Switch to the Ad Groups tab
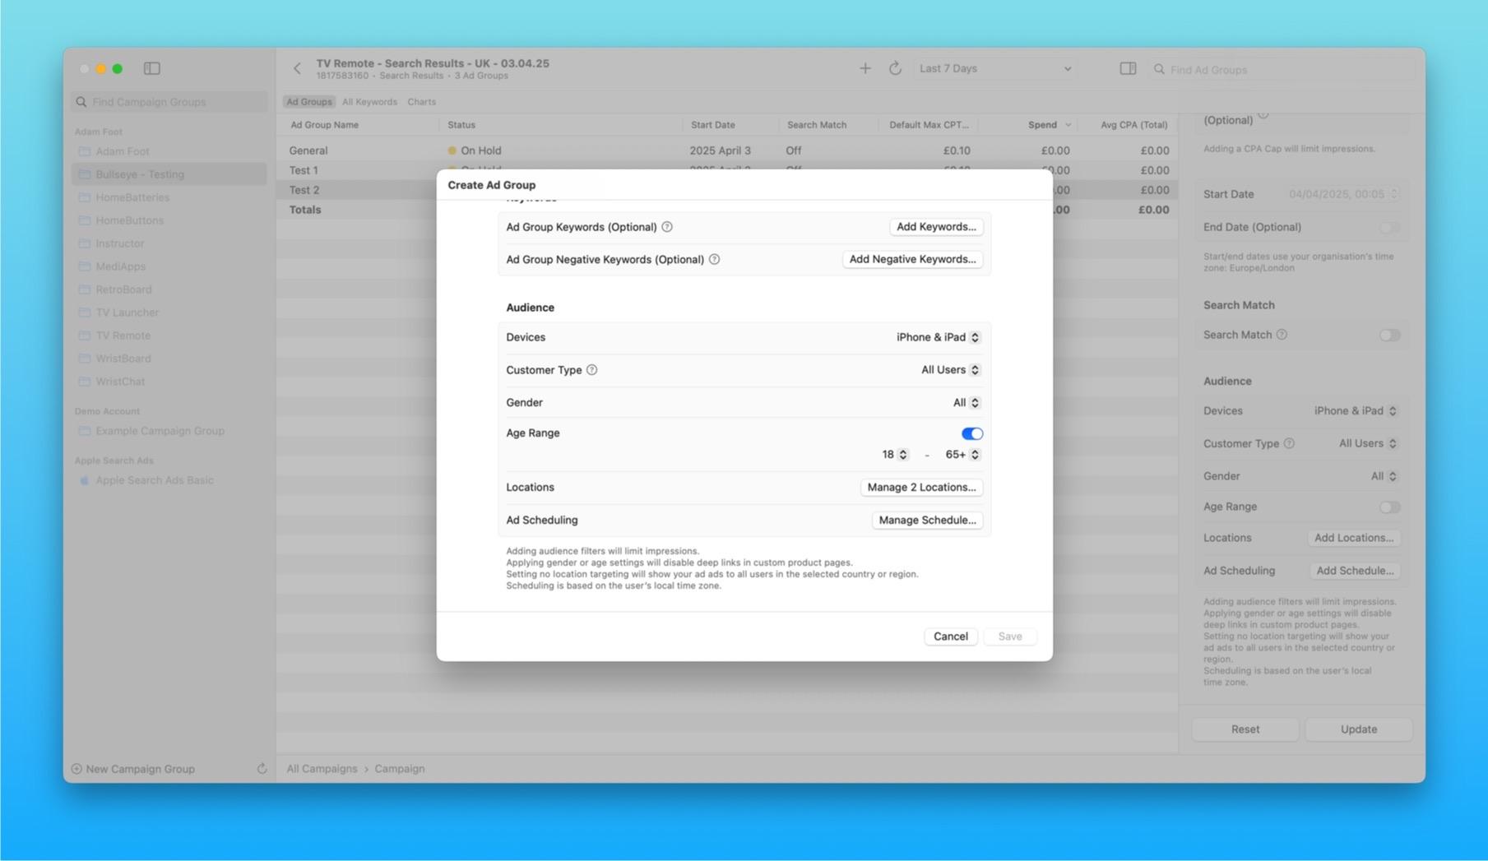This screenshot has width=1488, height=861. [x=309, y=102]
